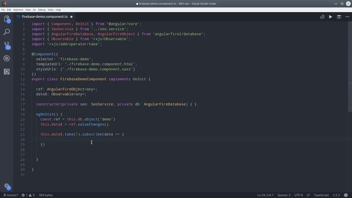Viewport: 352px width, 198px height.
Task: Click the feedback smiley in the status bar
Action: (346, 195)
